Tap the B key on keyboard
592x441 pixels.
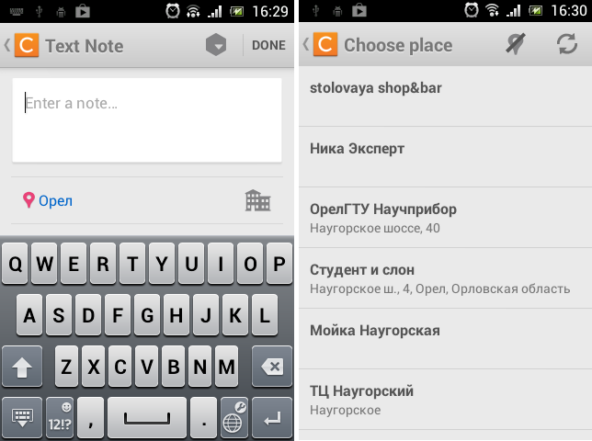(174, 367)
